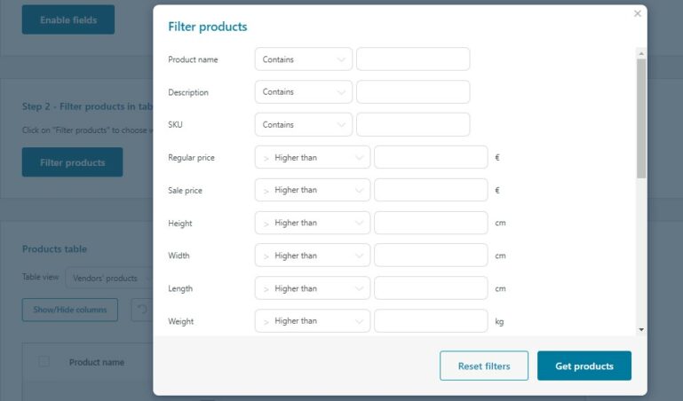Click the Enable fields button
The height and width of the screenshot is (401, 683).
click(x=68, y=19)
